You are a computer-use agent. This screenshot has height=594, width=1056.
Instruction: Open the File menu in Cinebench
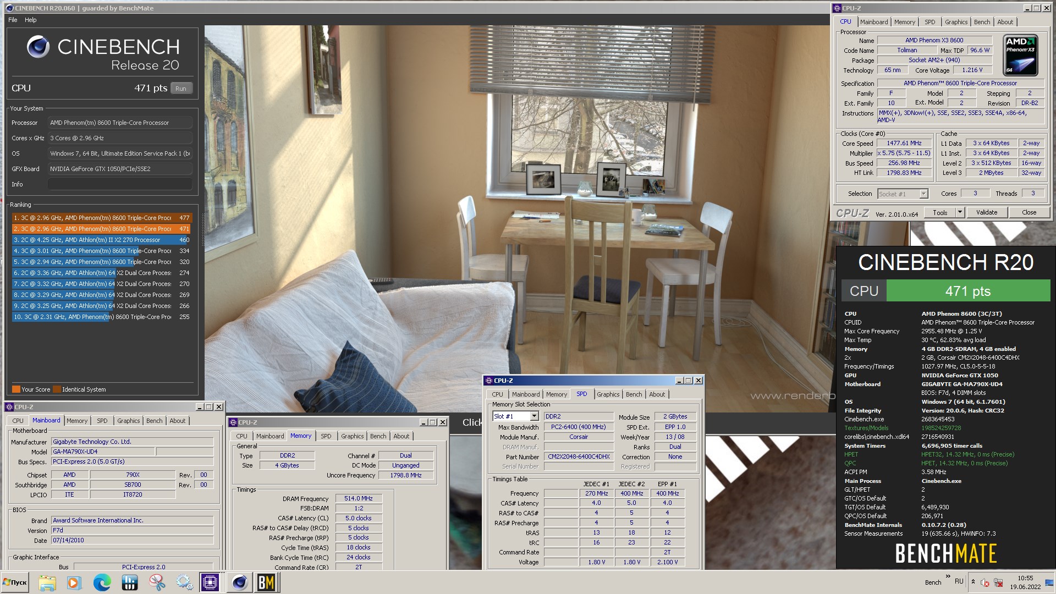(13, 20)
